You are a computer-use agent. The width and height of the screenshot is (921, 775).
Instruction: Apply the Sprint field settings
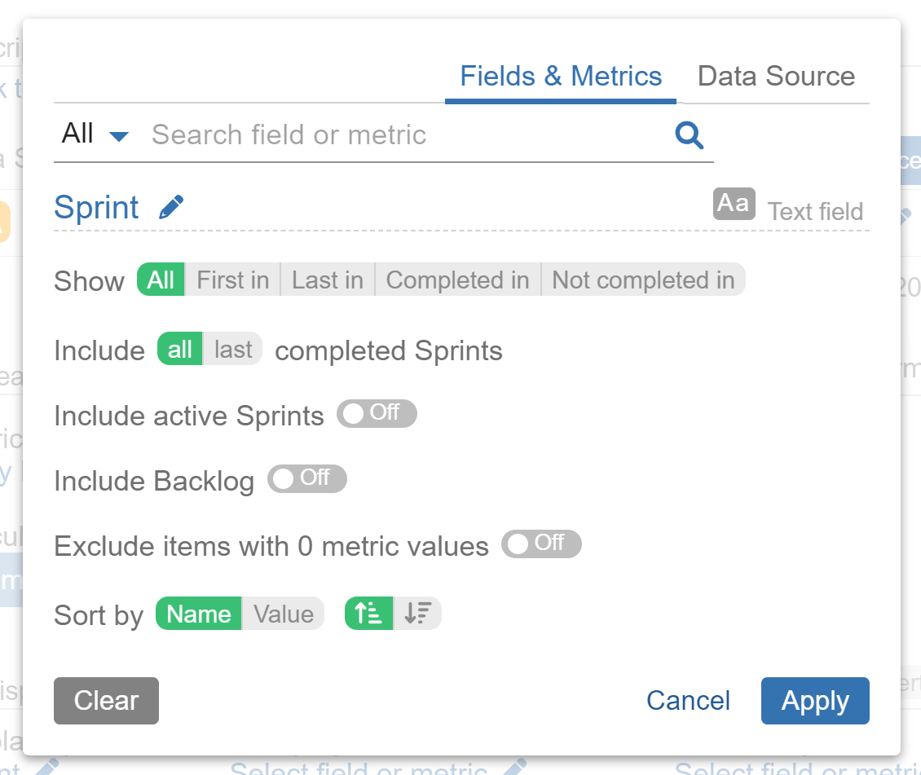click(x=815, y=701)
